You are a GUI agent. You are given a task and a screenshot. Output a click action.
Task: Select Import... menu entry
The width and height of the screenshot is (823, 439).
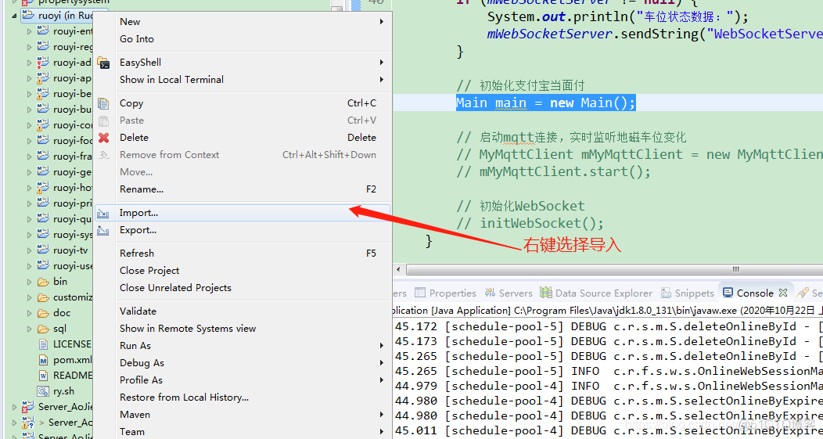tap(242, 213)
